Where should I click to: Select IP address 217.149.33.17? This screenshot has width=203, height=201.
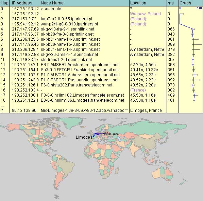click(25, 60)
